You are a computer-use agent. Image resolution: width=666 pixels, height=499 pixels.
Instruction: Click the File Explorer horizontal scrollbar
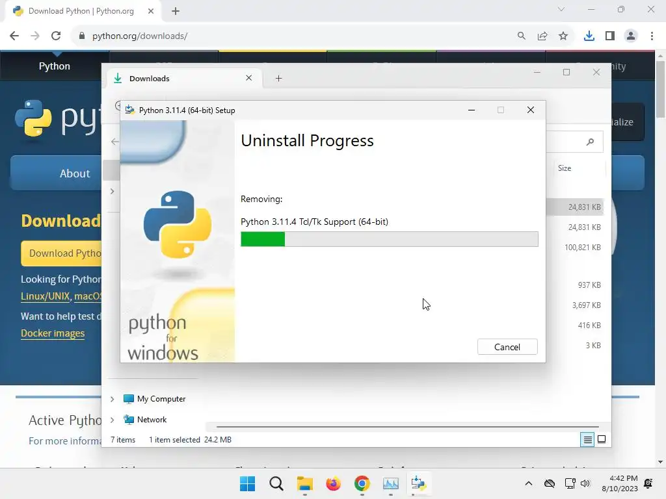(x=407, y=426)
